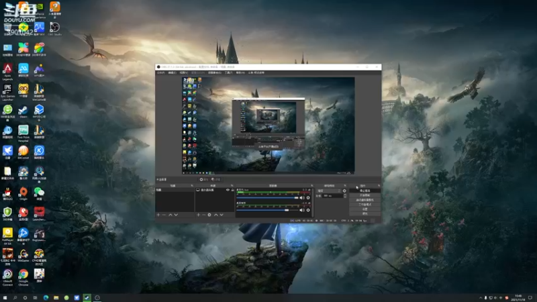Open the source Filters button above docks
537x302 pixels.
tap(216, 179)
